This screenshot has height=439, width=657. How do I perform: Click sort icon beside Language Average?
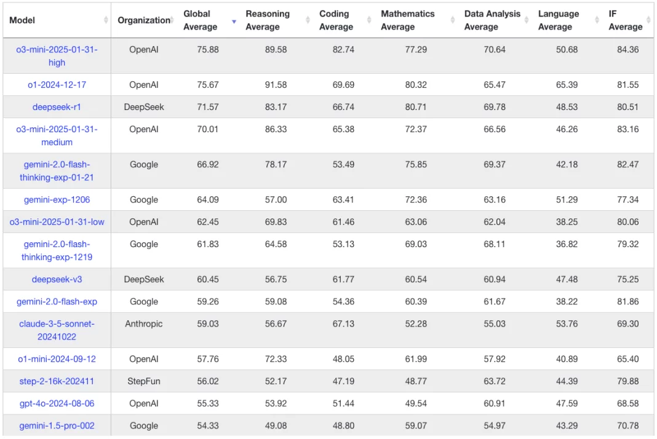(597, 20)
